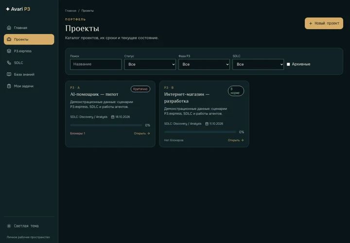Click the Название search input field

[x=96, y=64]
